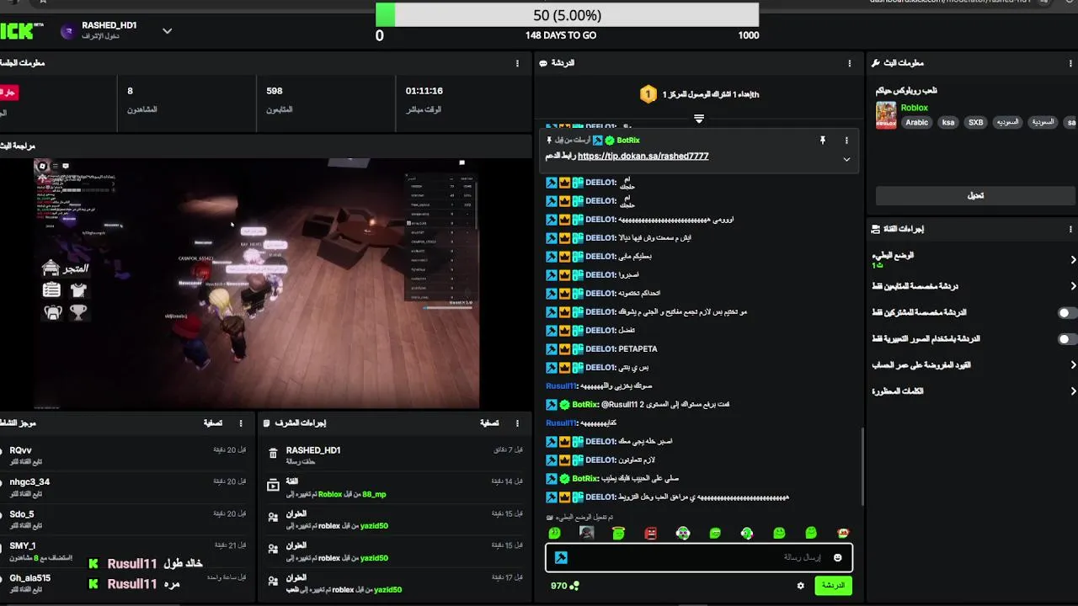The height and width of the screenshot is (606, 1078).
Task: Click the category change icon by 88_mp
Action: pos(273,486)
